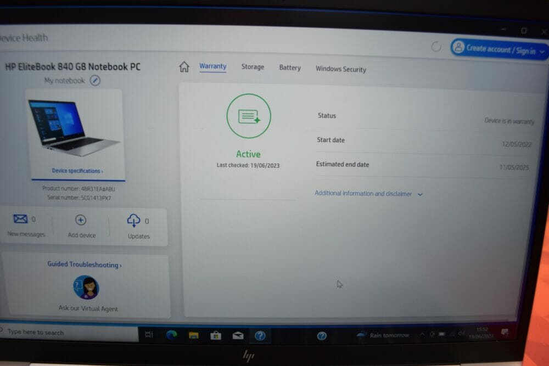549x366 pixels.
Task: Open File Explorer from the taskbar
Action: pyautogui.click(x=194, y=336)
